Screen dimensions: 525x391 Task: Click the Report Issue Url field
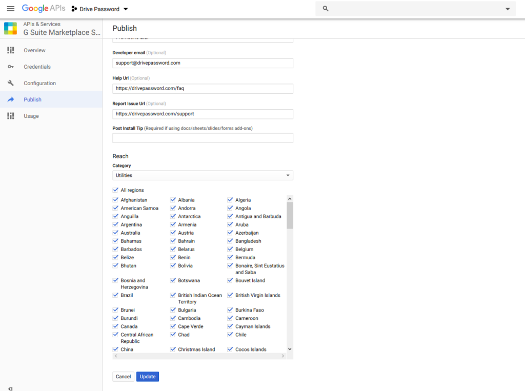[203, 114]
